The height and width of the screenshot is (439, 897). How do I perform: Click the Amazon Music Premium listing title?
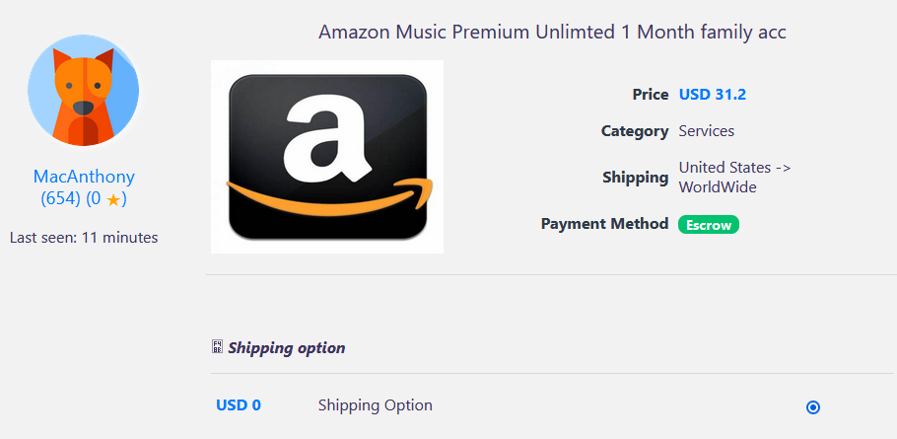[552, 32]
